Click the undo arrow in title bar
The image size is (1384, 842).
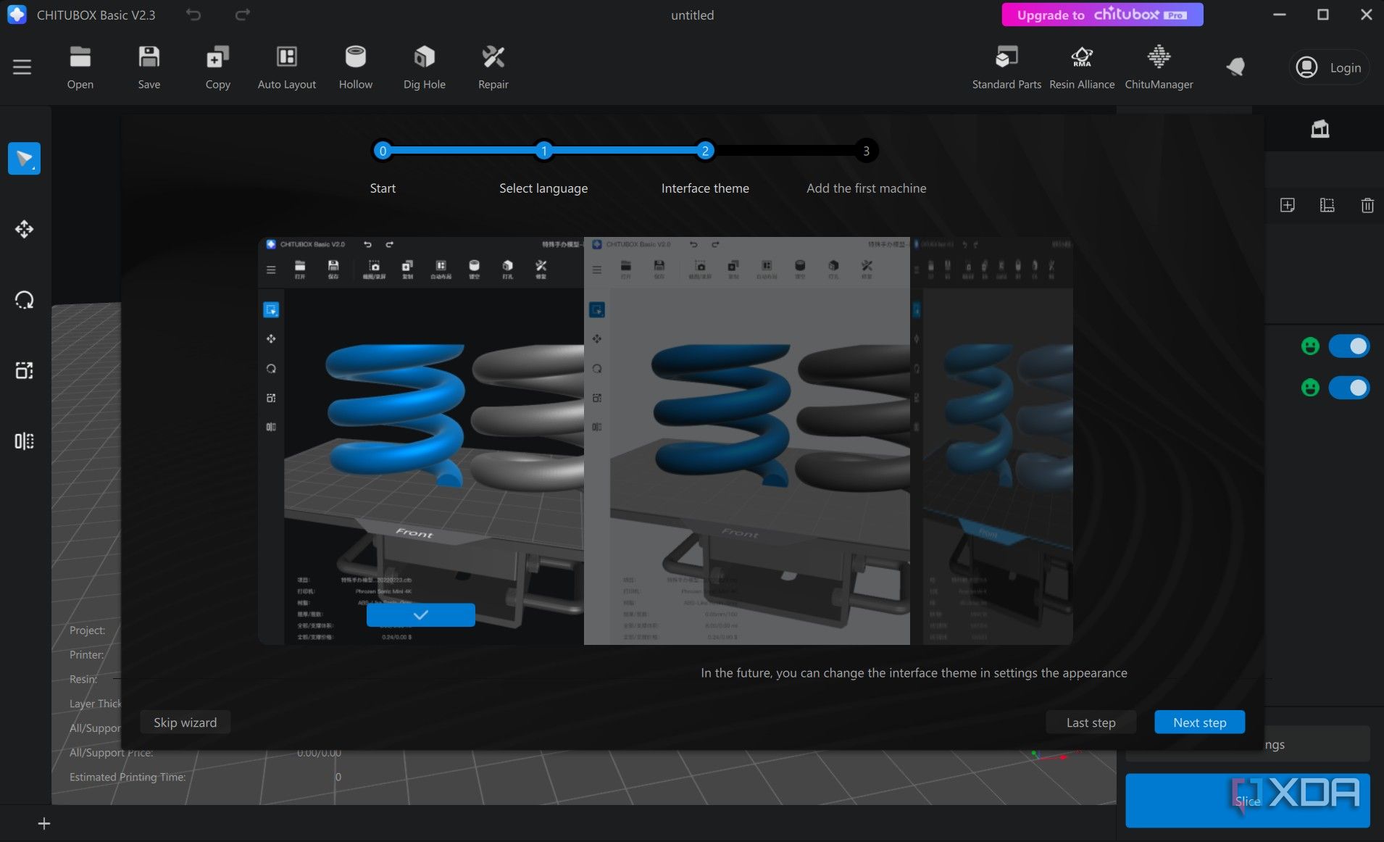click(193, 14)
